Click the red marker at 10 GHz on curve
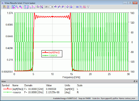Image resolution: width=139 pixels, height=101 pixels. pyautogui.click(x=52, y=17)
